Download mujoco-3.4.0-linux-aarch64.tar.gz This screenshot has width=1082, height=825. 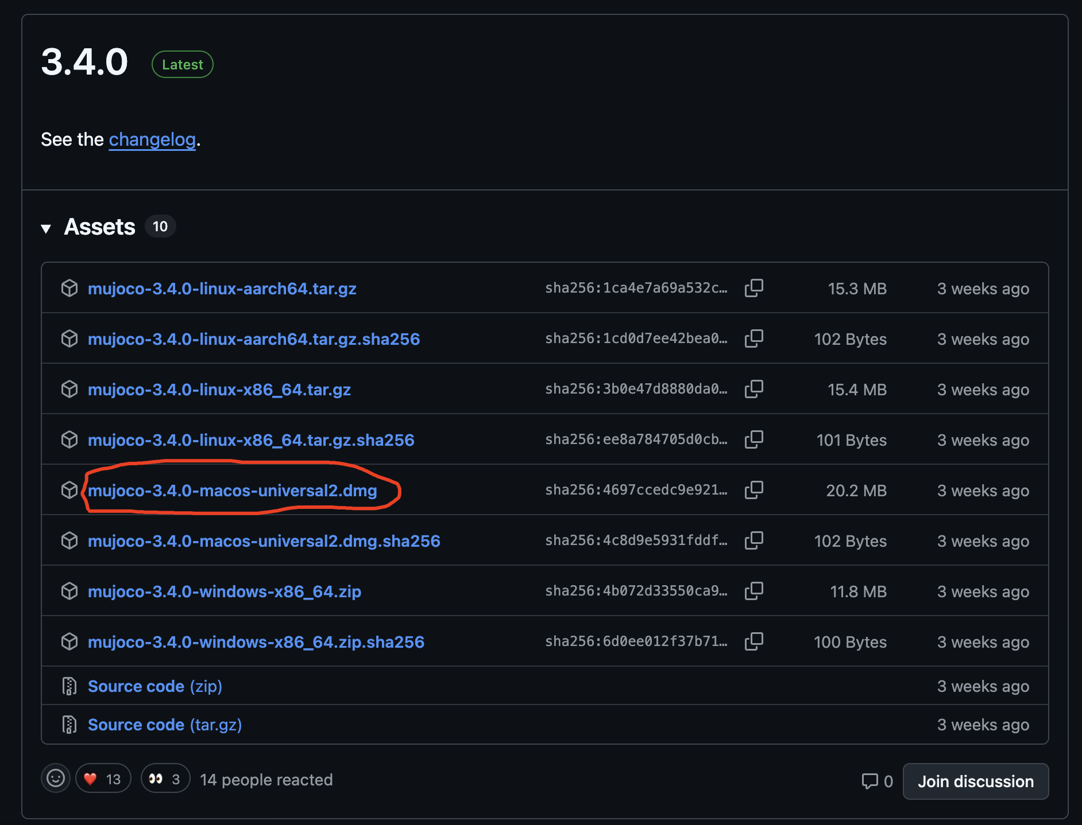coord(222,289)
